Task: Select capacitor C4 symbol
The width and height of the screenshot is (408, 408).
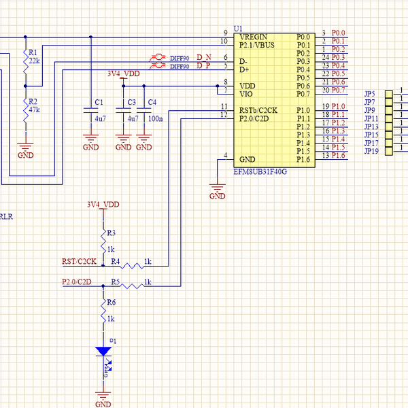Action: [x=144, y=110]
